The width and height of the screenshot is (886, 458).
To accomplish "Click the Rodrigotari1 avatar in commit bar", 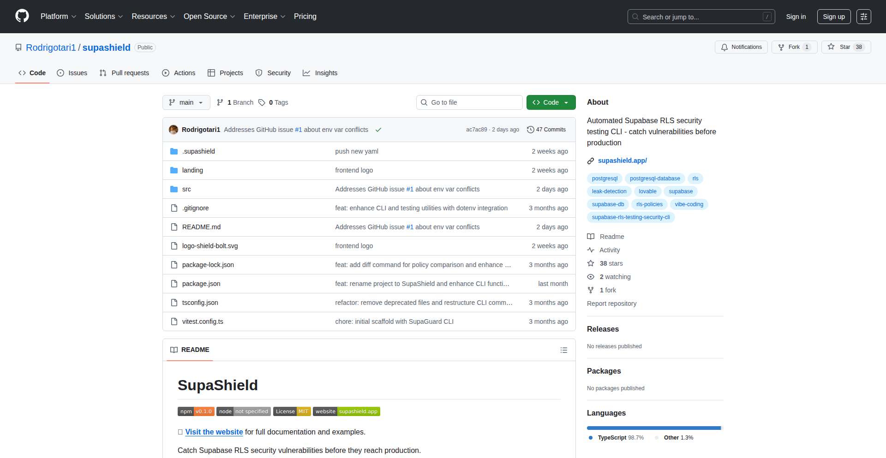I will [174, 130].
